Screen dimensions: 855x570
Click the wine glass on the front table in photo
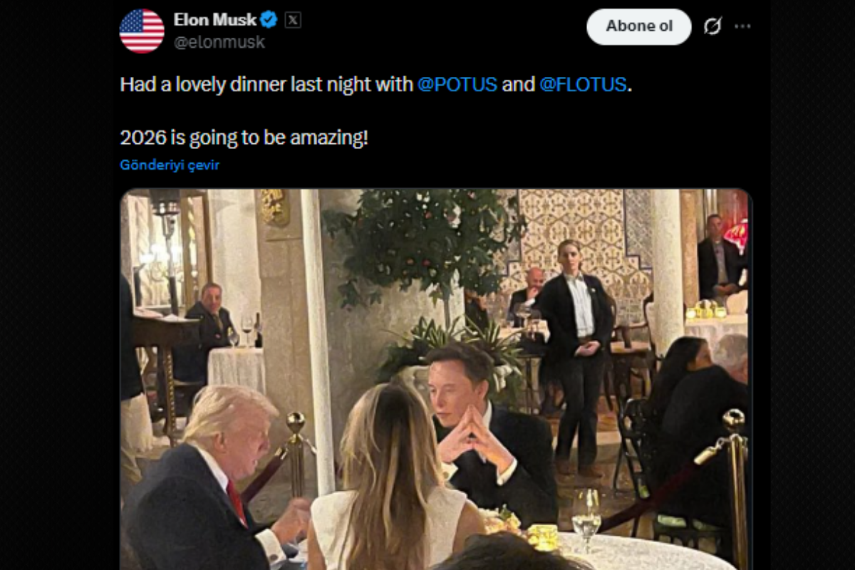point(586,513)
